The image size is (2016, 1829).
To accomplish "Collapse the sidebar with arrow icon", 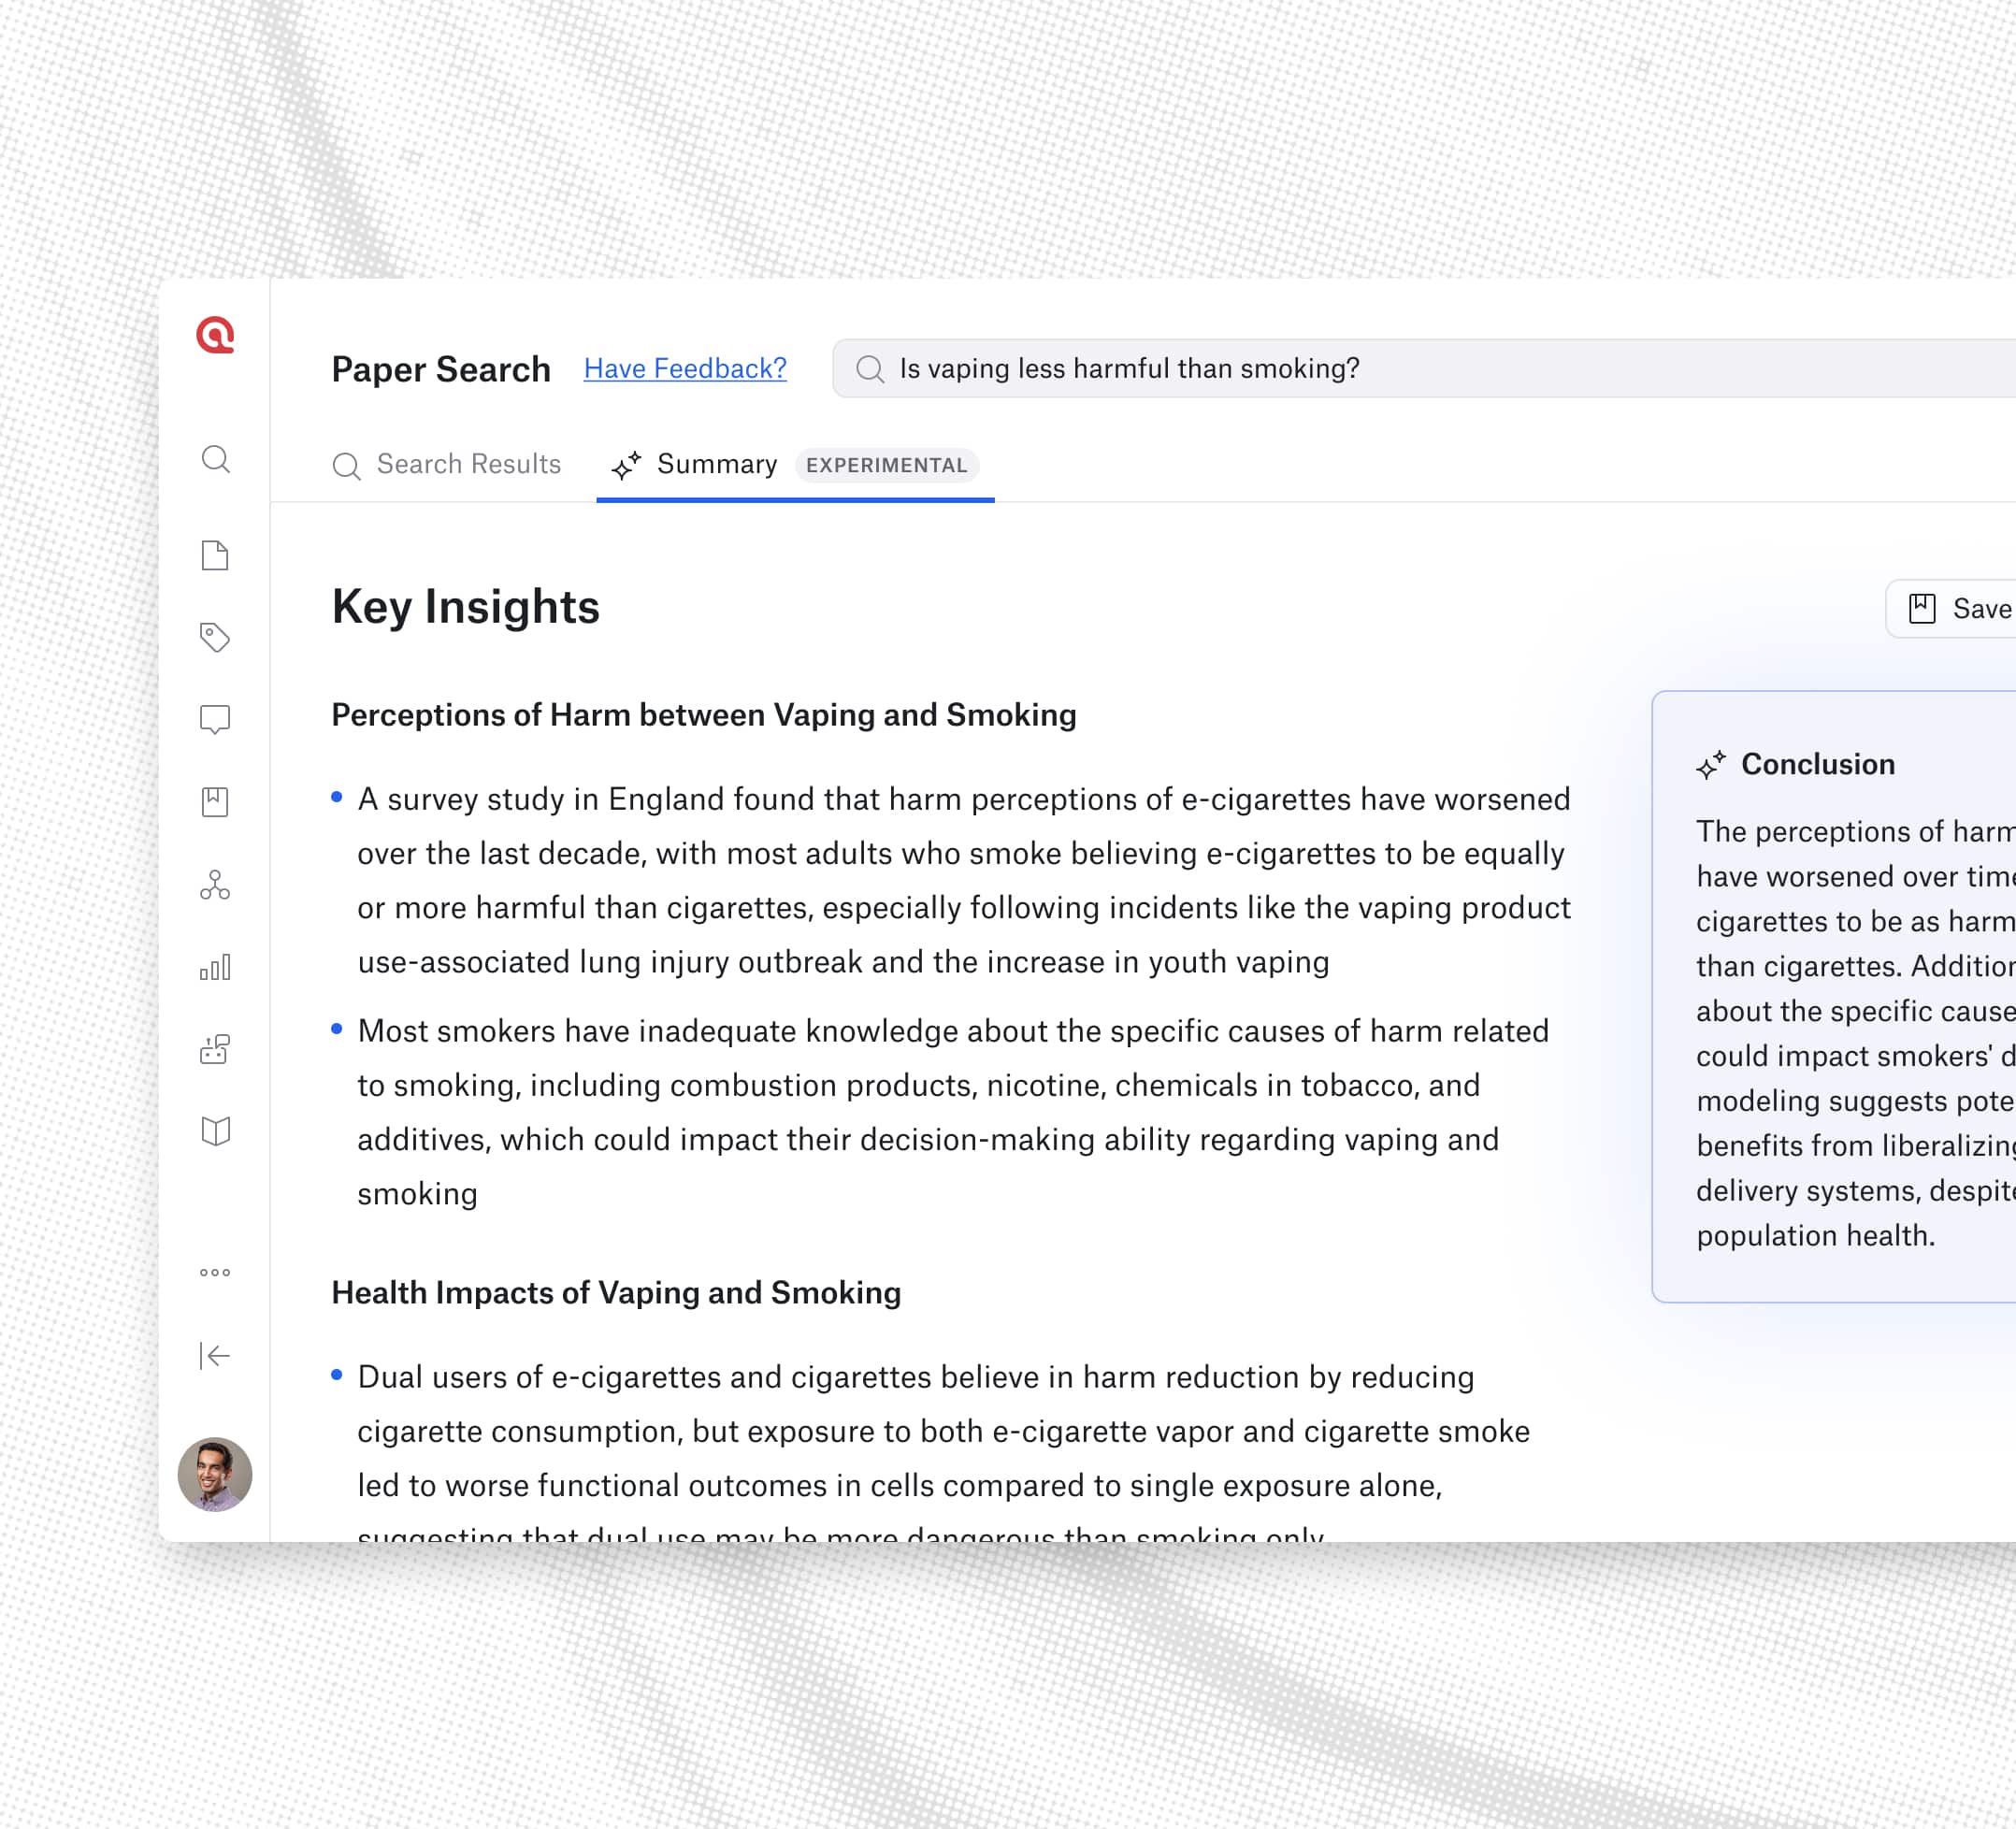I will (x=215, y=1355).
